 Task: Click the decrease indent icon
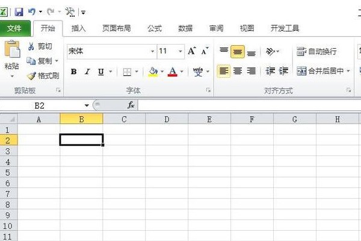[270, 71]
